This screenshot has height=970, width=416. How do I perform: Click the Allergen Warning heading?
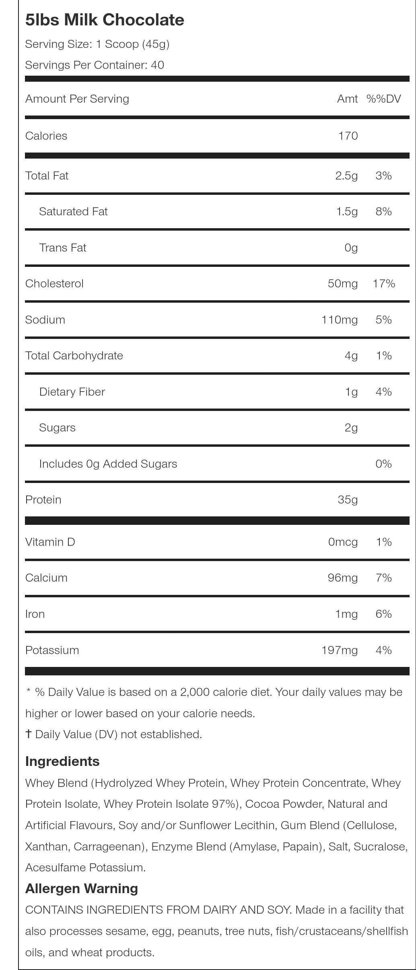tap(82, 888)
